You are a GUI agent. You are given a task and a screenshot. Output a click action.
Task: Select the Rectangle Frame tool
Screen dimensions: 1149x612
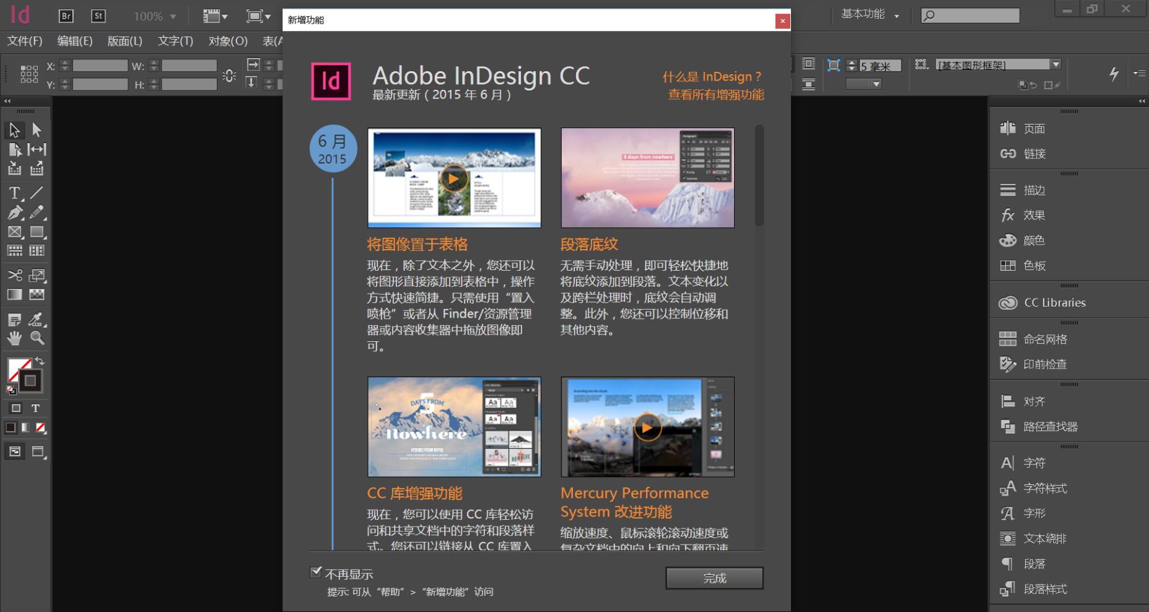tap(15, 232)
